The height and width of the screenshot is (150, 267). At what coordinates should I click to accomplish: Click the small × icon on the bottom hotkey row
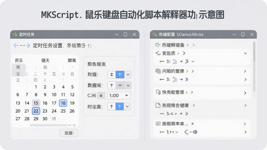tap(192, 124)
